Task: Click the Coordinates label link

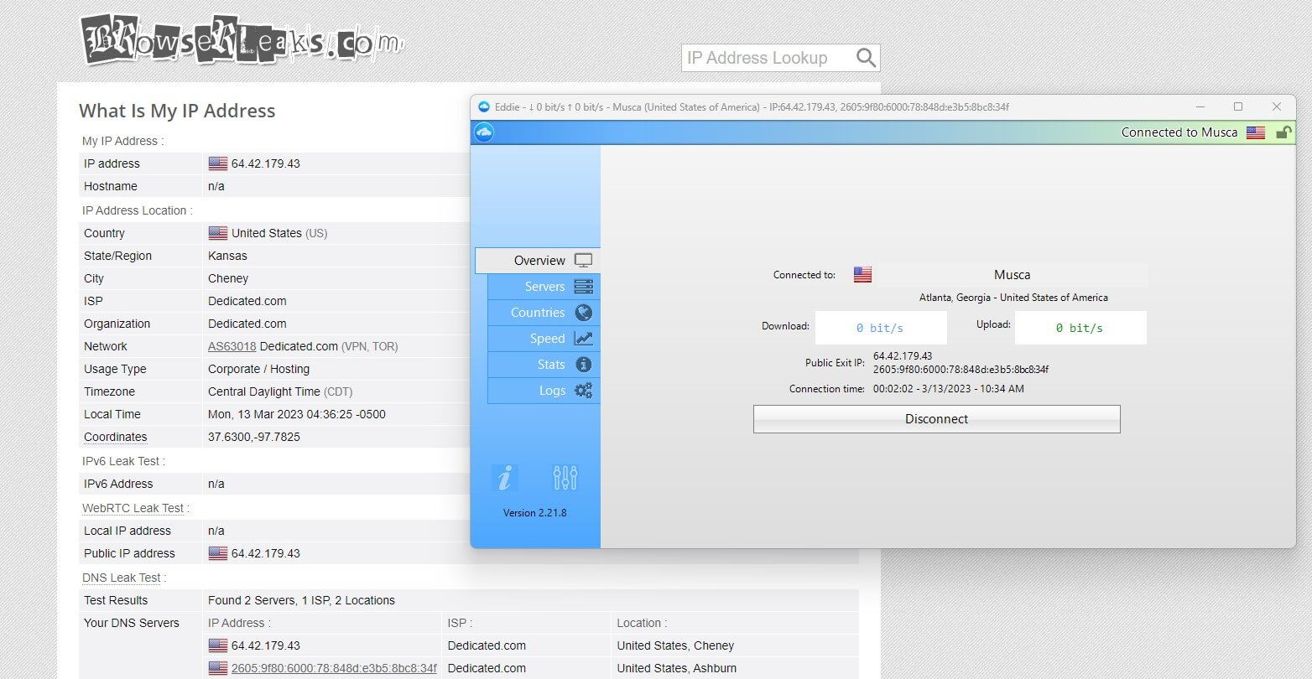Action: [116, 437]
